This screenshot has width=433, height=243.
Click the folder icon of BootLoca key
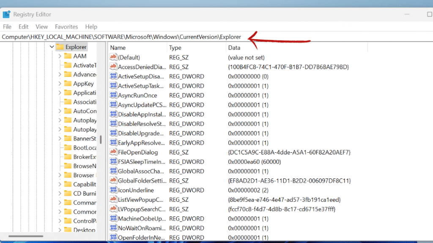(x=68, y=147)
